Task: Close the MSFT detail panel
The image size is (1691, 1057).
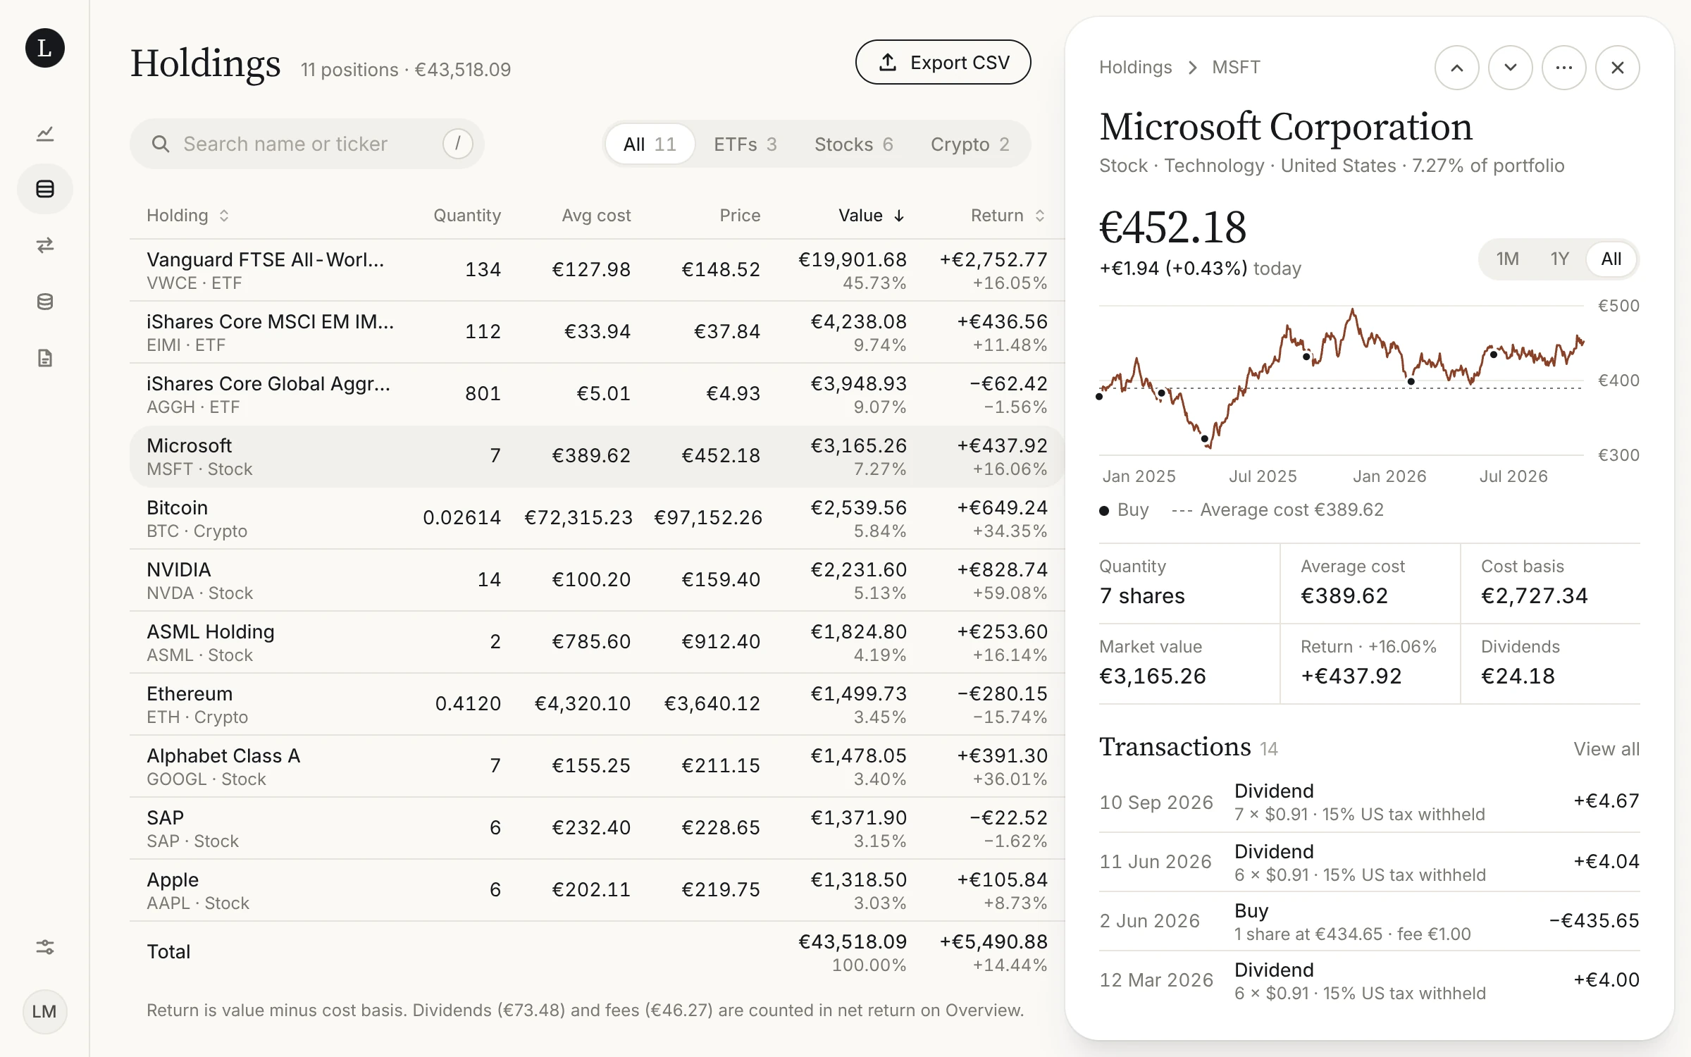Action: [x=1618, y=68]
